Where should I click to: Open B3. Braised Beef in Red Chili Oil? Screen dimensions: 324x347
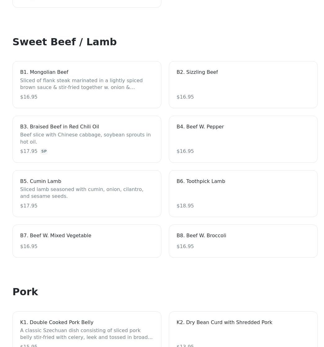point(87,139)
